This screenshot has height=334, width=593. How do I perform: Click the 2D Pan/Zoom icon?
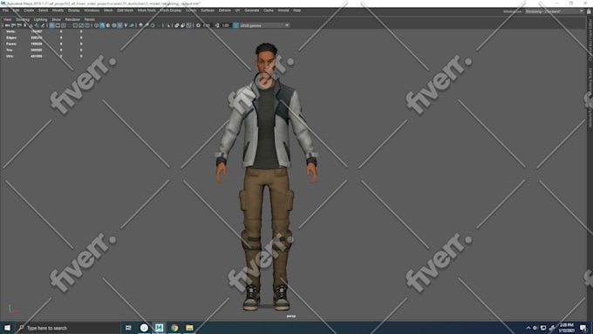[x=37, y=25]
